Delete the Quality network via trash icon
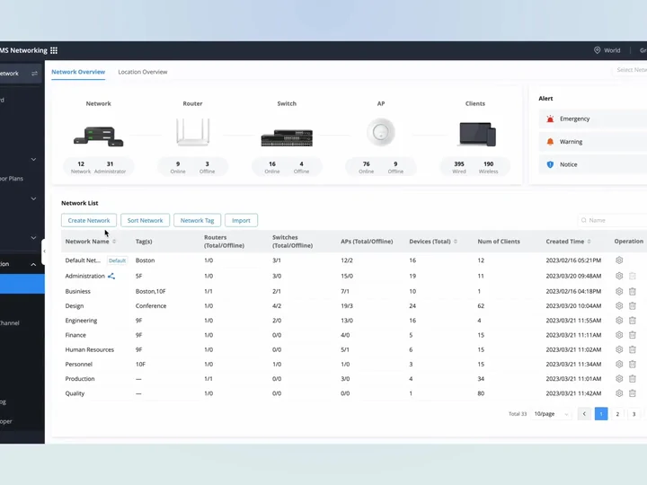 click(x=632, y=393)
